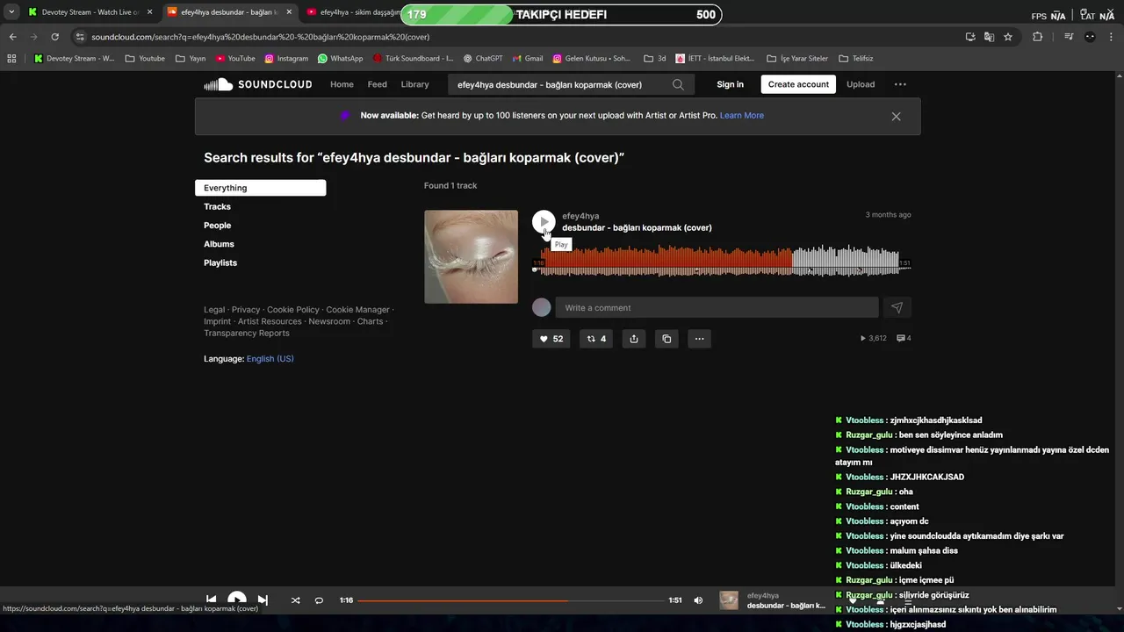
Task: Open the More options under the track
Action: pyautogui.click(x=699, y=339)
